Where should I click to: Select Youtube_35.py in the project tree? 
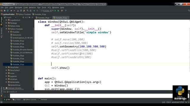click(x=18, y=64)
